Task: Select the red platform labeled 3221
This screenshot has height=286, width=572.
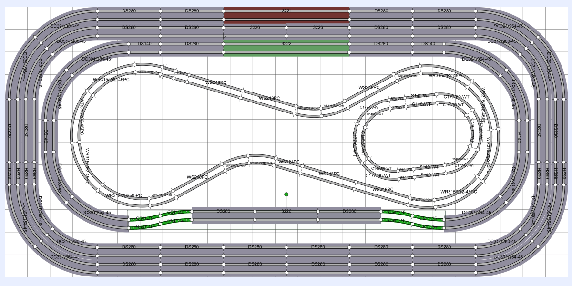Action: (286, 15)
